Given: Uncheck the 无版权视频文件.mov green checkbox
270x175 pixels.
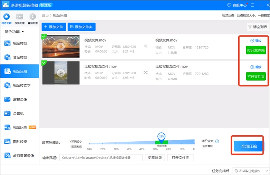Looking at the screenshot, I should click(44, 63).
